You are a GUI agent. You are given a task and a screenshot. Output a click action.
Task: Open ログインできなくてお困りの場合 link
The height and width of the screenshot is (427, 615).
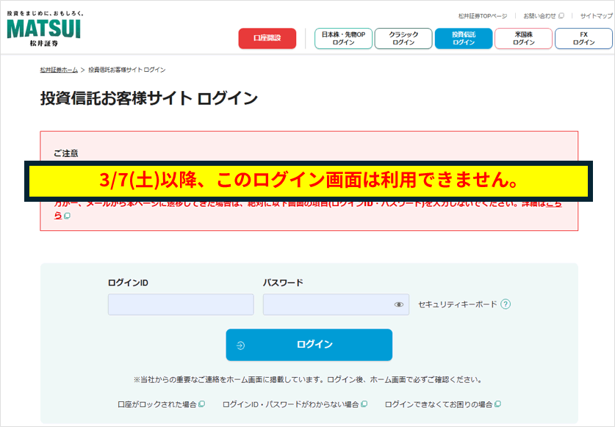click(439, 404)
